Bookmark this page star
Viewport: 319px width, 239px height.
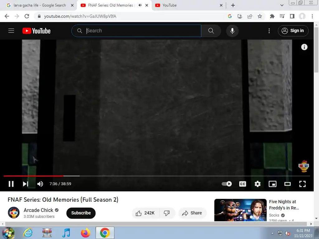[x=260, y=16]
